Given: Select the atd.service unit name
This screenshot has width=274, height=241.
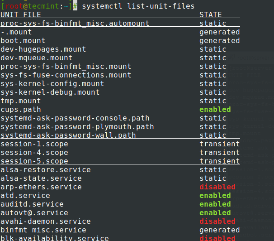Looking at the screenshot, I should [x=25, y=196].
